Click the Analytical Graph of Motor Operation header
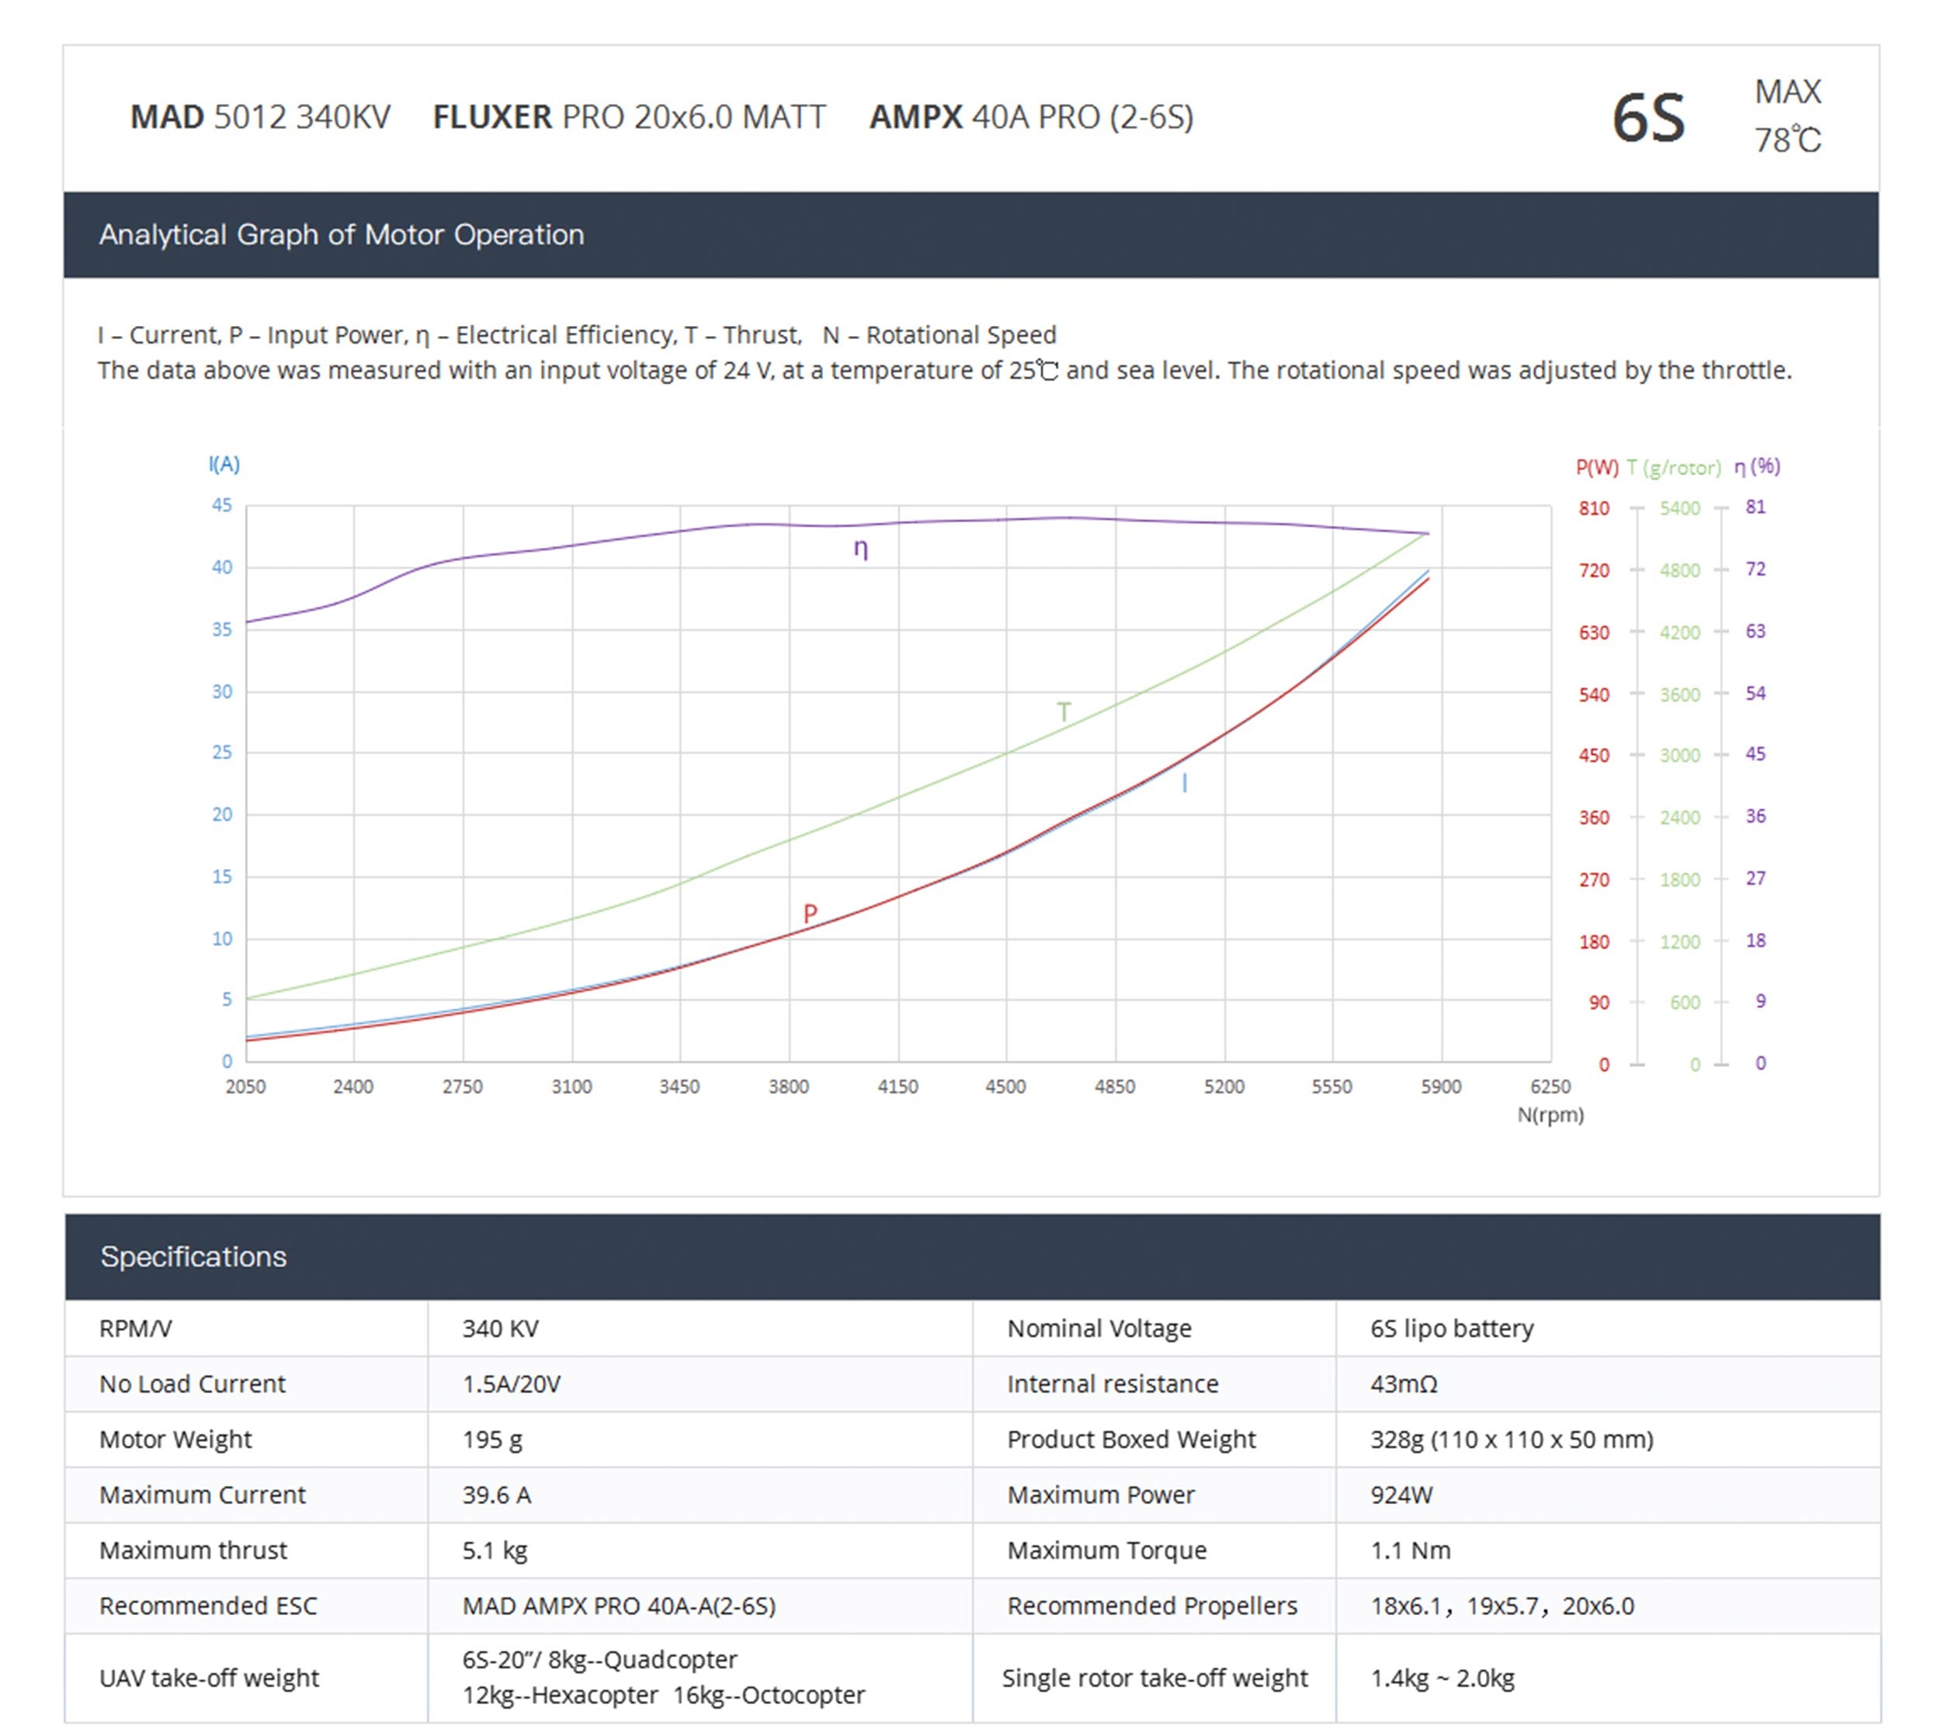The width and height of the screenshot is (1941, 1736). tap(341, 234)
